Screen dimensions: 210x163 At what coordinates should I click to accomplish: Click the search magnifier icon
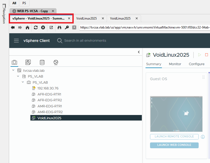(x=60, y=41)
